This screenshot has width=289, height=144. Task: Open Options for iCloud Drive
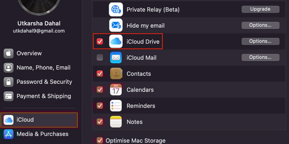coord(260,41)
